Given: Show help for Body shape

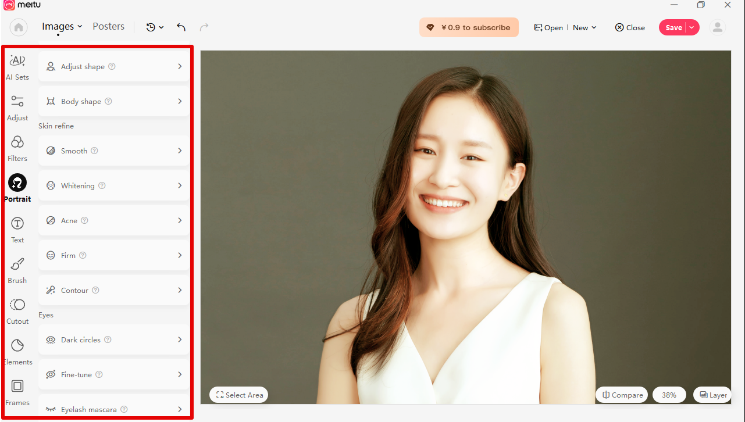Looking at the screenshot, I should [108, 101].
